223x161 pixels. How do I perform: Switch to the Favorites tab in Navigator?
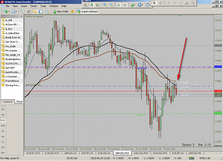[19, 102]
